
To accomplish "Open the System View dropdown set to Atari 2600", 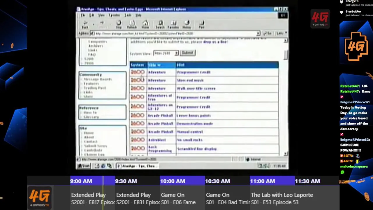I will pyautogui.click(x=166, y=53).
